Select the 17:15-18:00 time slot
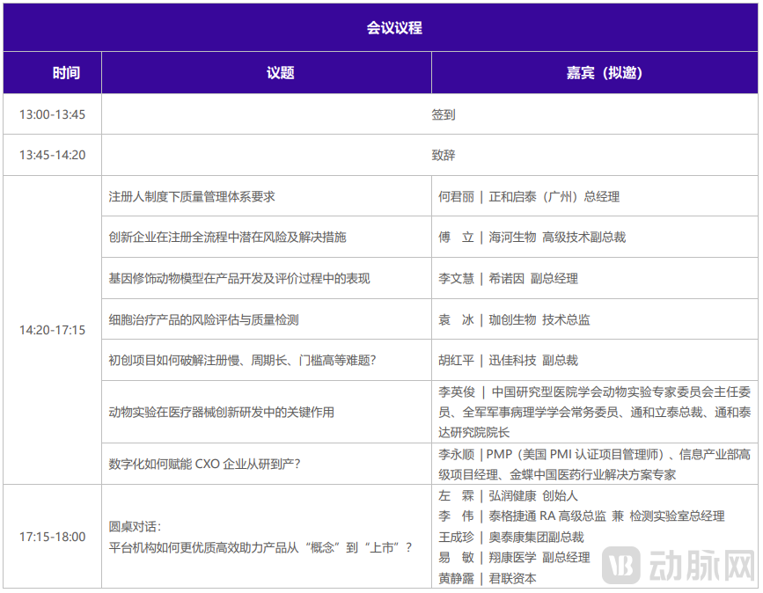 coord(52,536)
